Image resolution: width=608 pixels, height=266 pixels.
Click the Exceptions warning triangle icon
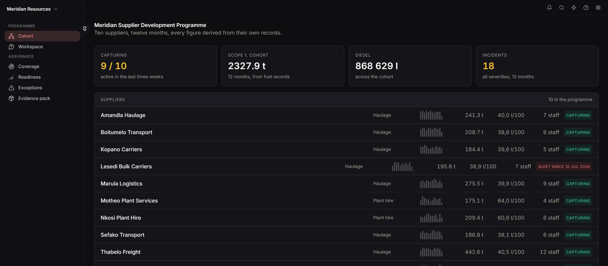click(x=12, y=88)
